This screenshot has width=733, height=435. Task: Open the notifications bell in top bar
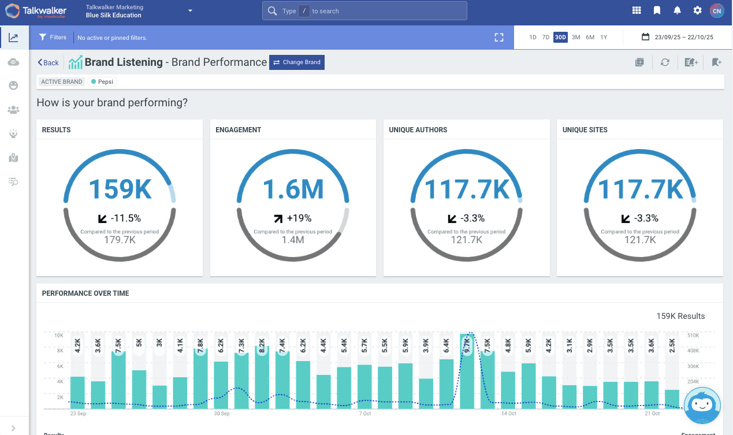[x=678, y=10]
